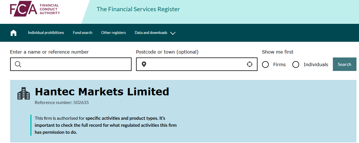Screen dimensions: 359x143
Task: Click the authorised activities notice text
Action: (105, 125)
